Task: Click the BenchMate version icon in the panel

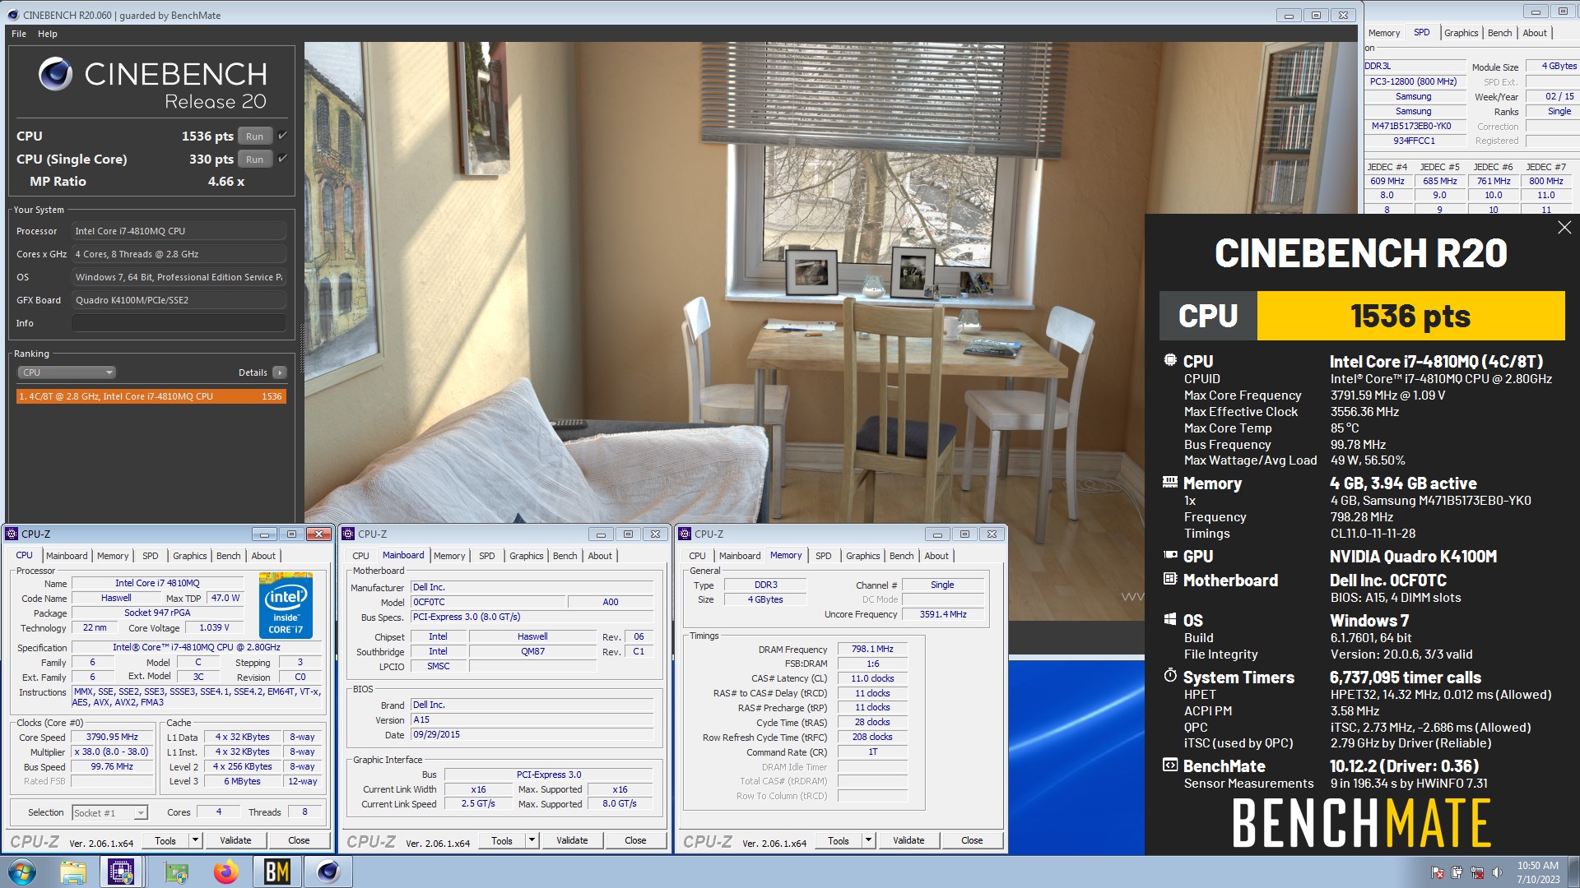Action: click(x=1170, y=765)
